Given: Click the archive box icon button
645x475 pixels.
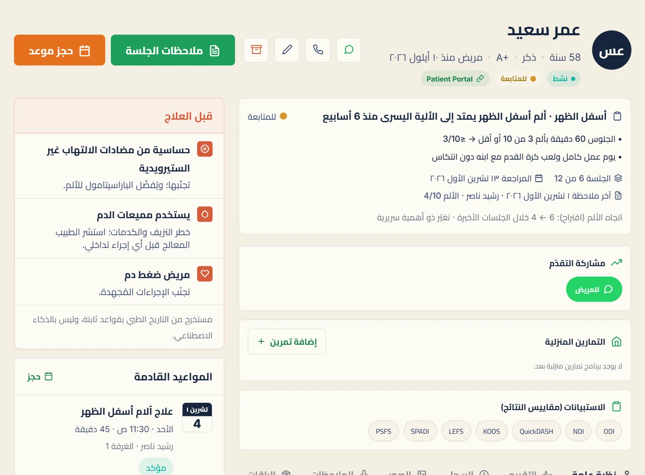Looking at the screenshot, I should click(x=256, y=50).
